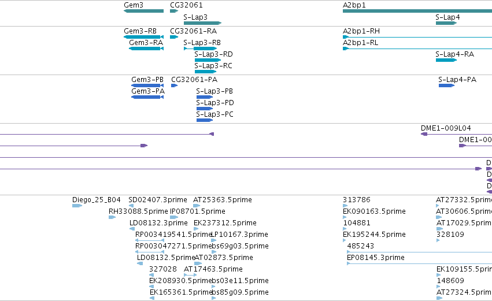The height and width of the screenshot is (301, 492).
Task: Click the S-Lap3-PB CDS label
Action: [x=214, y=91]
